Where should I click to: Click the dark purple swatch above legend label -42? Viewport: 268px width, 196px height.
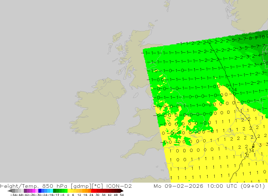[25, 191]
